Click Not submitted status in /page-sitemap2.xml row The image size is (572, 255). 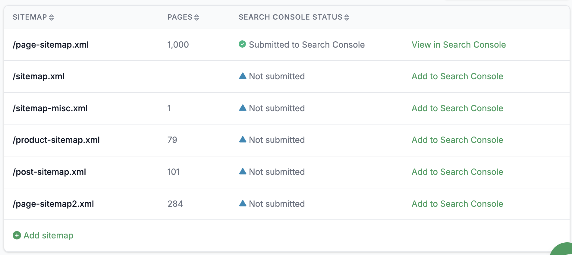click(277, 204)
